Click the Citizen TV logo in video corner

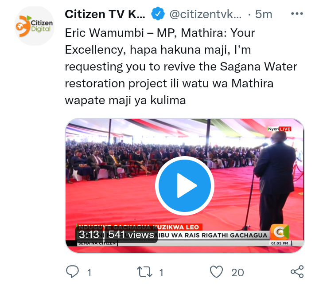click(x=280, y=232)
